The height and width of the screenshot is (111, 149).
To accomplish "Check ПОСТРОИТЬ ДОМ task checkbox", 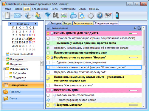I will (48, 90).
